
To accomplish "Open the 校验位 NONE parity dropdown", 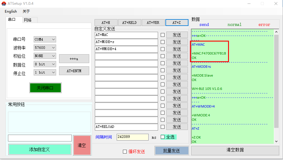I will pyautogui.click(x=45, y=56).
